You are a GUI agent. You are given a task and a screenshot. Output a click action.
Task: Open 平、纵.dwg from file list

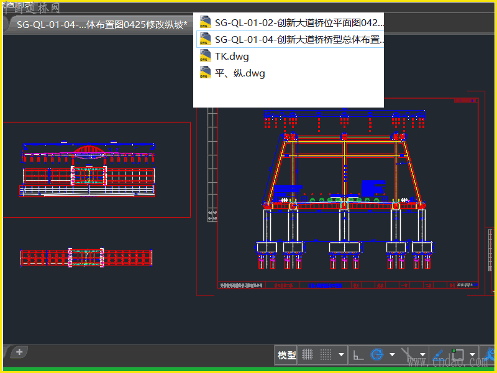click(240, 73)
